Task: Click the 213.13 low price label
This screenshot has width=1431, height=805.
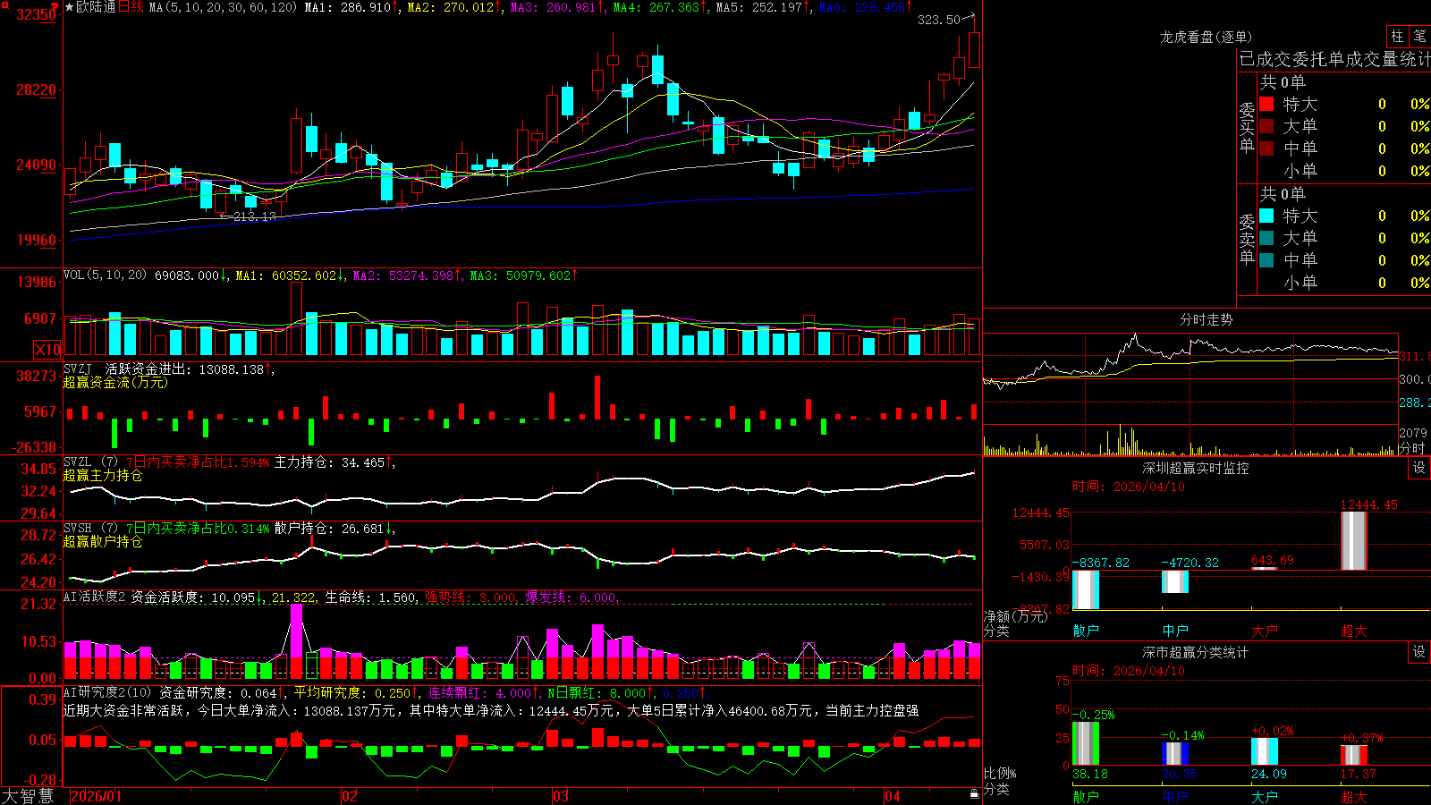Action: point(255,216)
